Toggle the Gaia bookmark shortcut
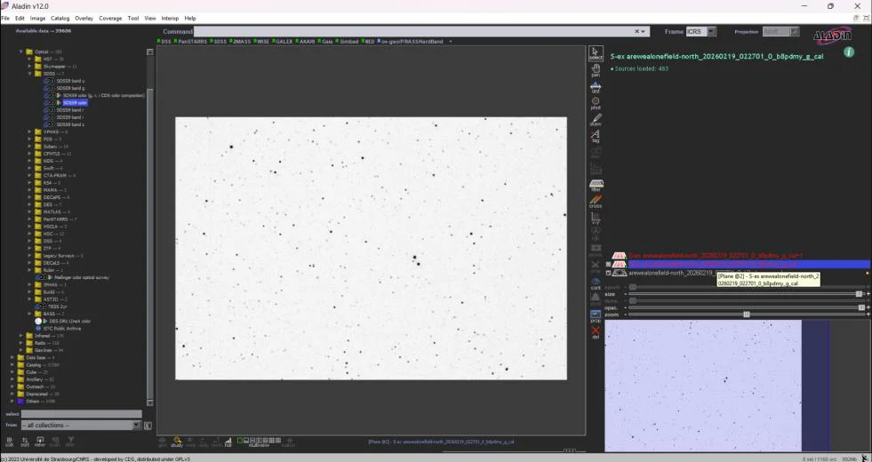The height and width of the screenshot is (462, 872). (x=325, y=41)
